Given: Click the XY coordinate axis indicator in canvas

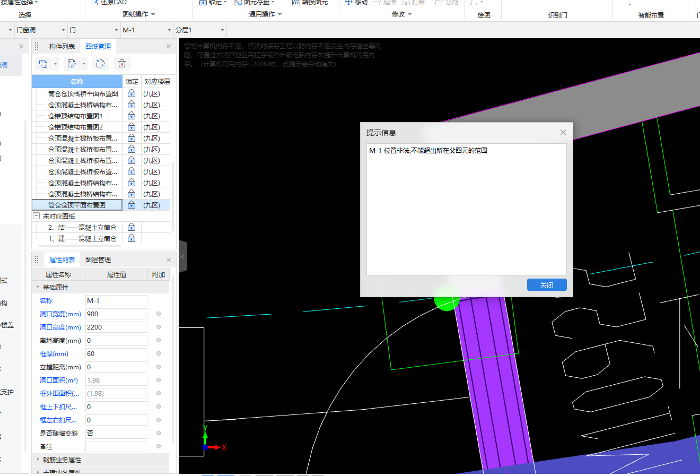Looking at the screenshot, I should click(213, 439).
